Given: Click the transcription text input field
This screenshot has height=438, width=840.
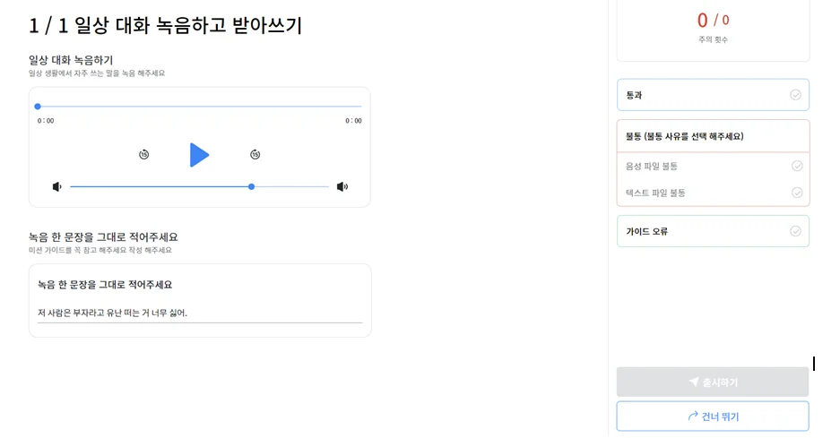Looking at the screenshot, I should (200, 313).
